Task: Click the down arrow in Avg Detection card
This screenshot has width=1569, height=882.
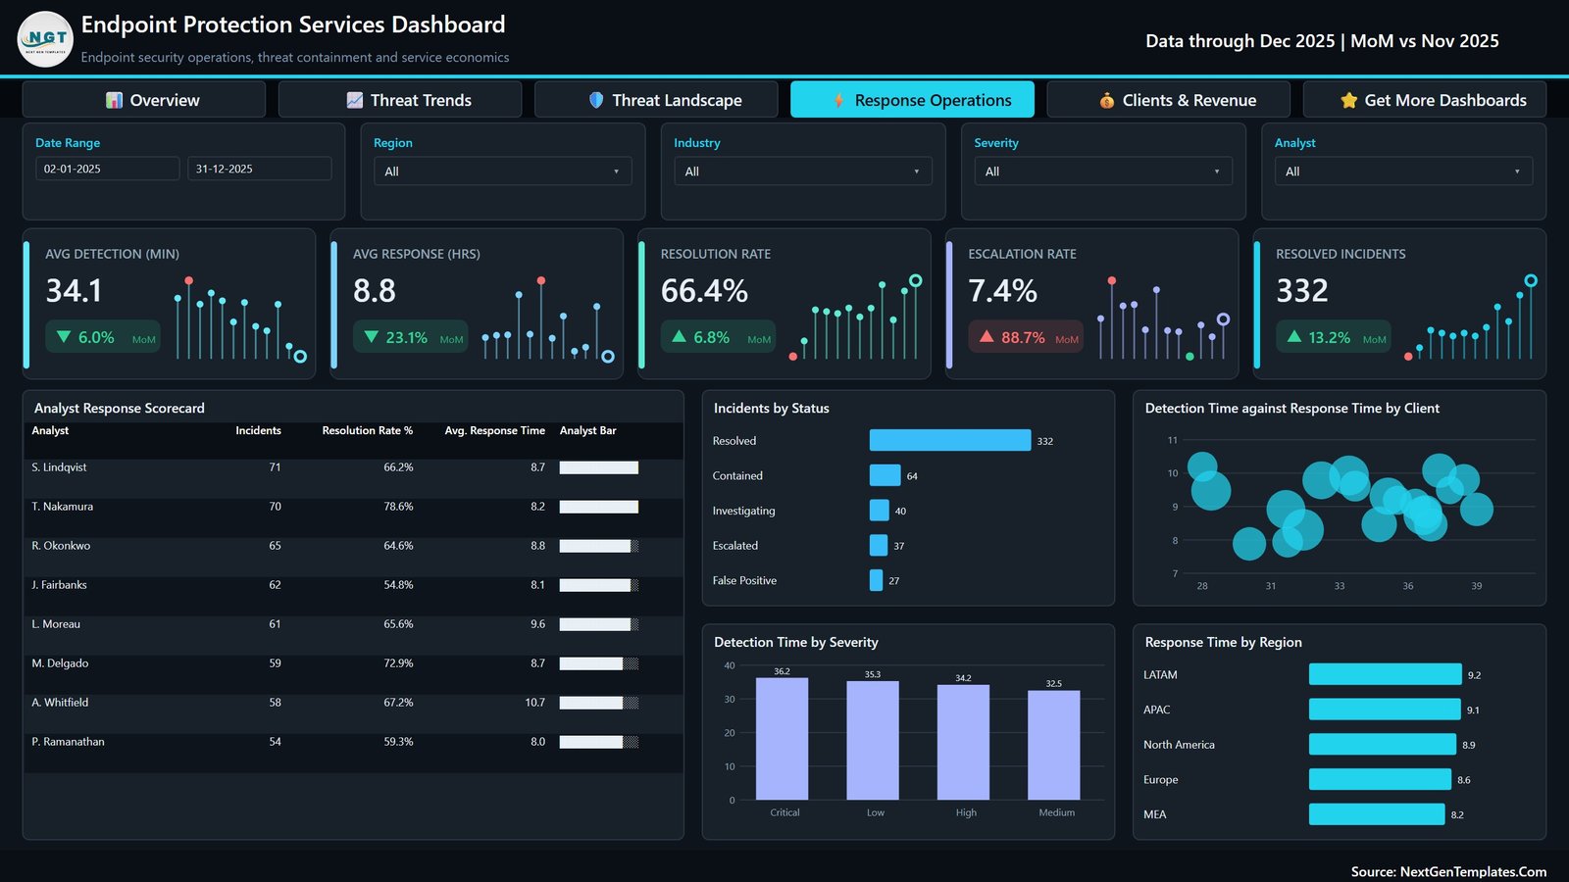Action: pos(64,337)
